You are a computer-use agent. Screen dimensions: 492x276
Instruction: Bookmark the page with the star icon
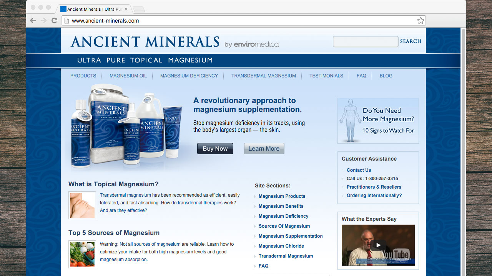point(421,21)
